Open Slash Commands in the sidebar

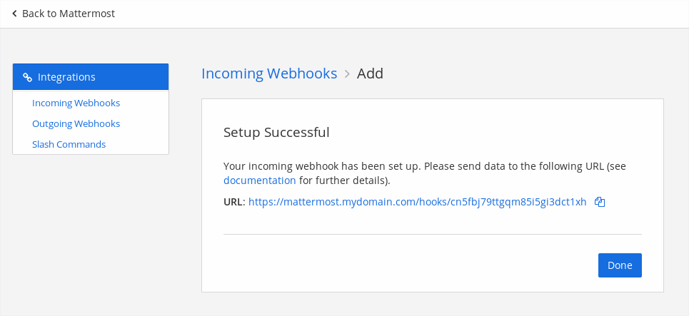pos(69,144)
